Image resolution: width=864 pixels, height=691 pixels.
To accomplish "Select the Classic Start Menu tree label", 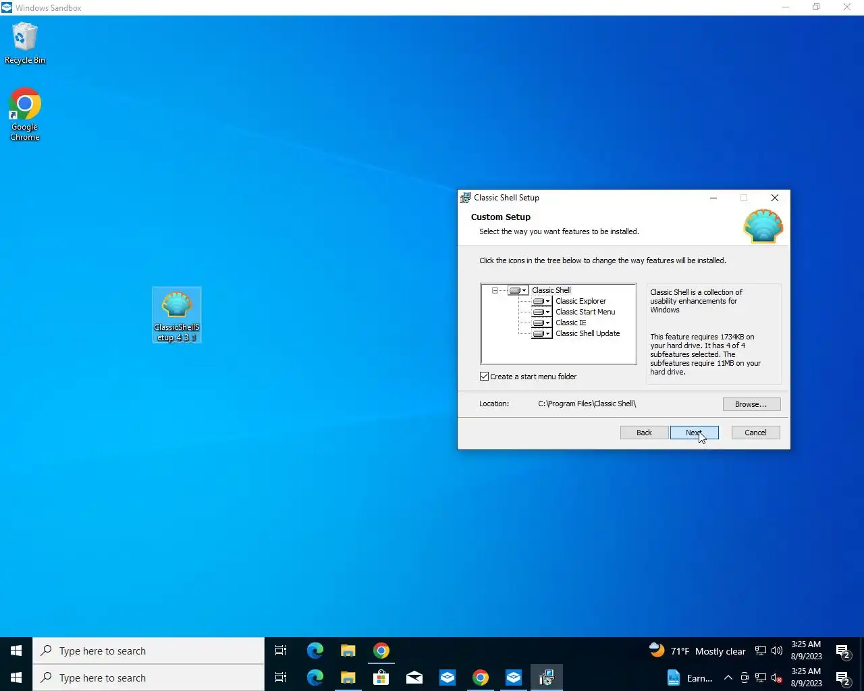I will click(585, 312).
